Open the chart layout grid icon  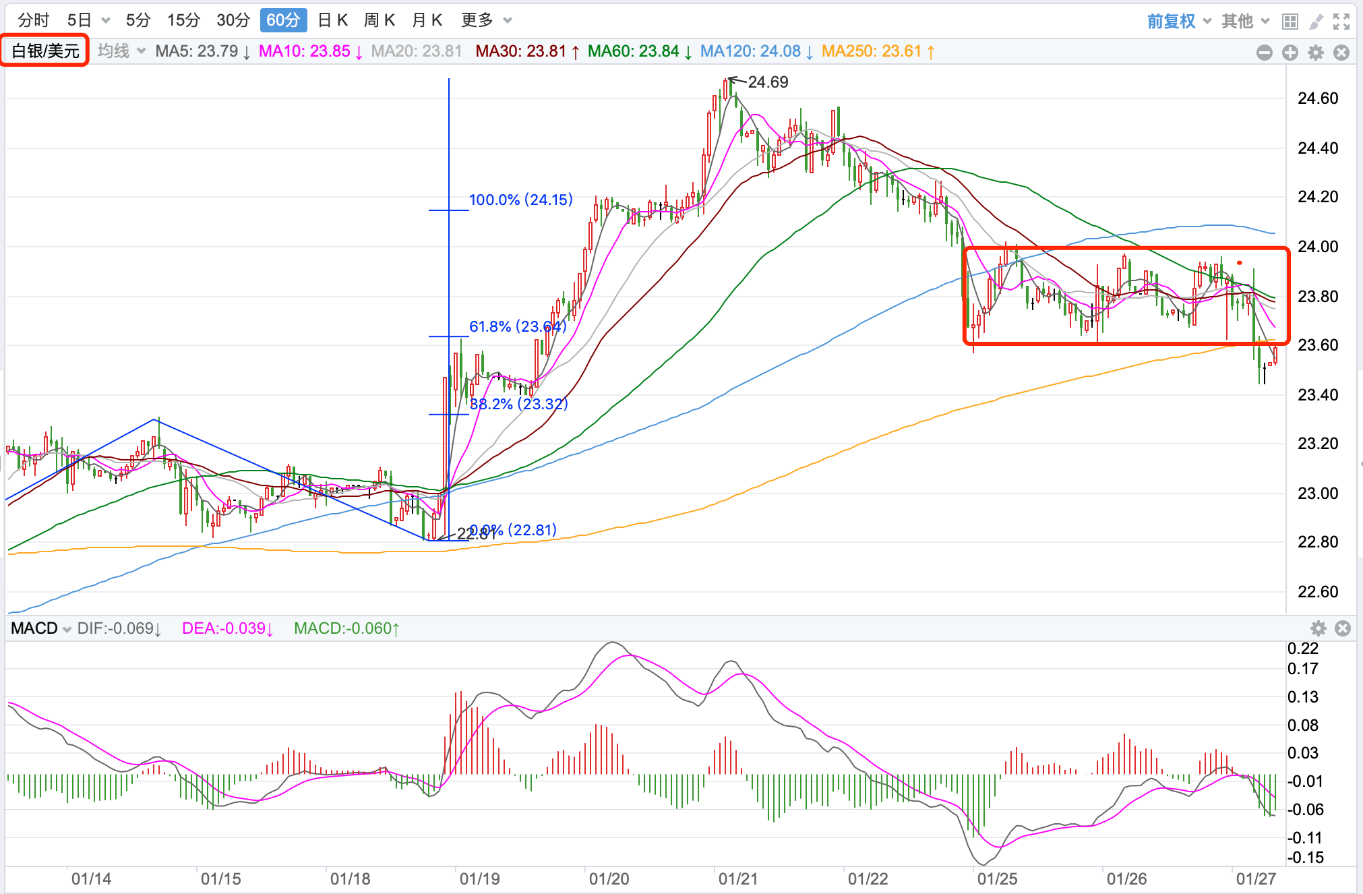(1290, 22)
